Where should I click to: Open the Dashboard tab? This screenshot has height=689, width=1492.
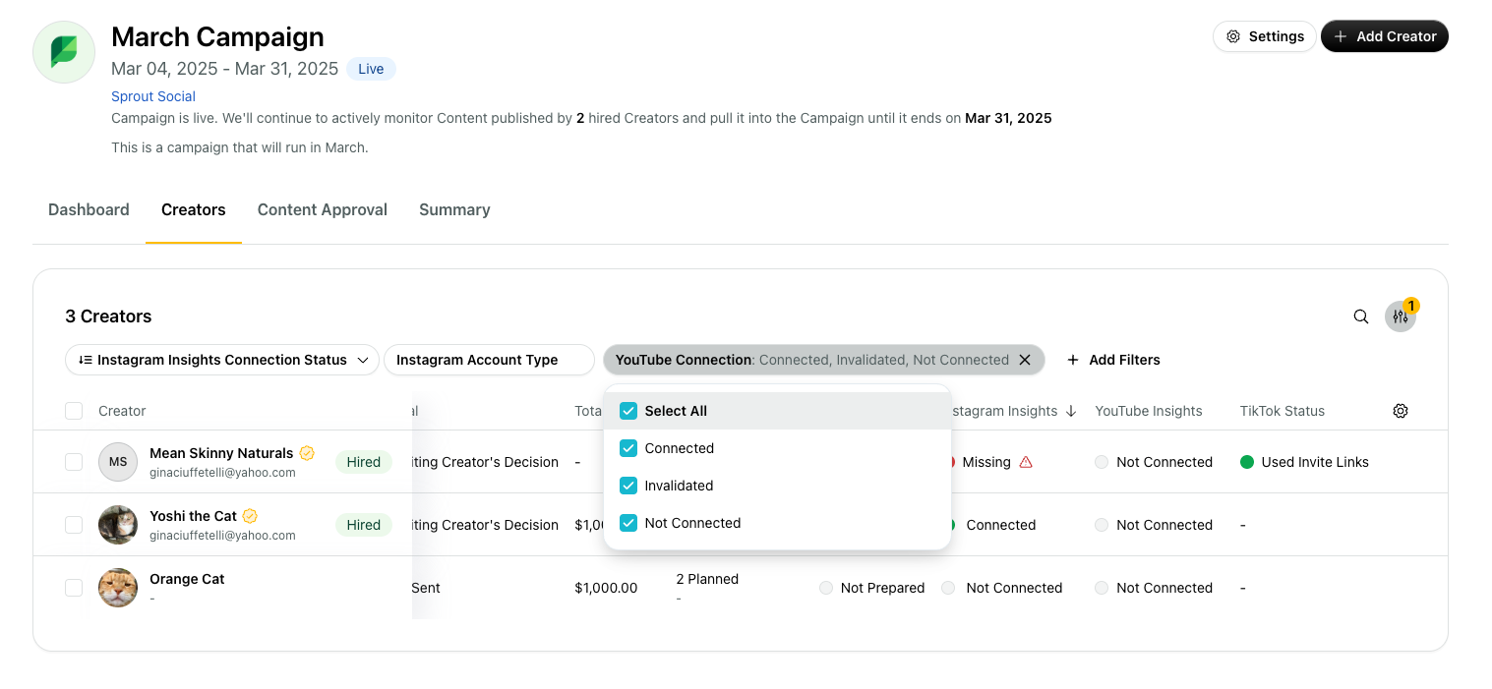pyautogui.click(x=89, y=209)
